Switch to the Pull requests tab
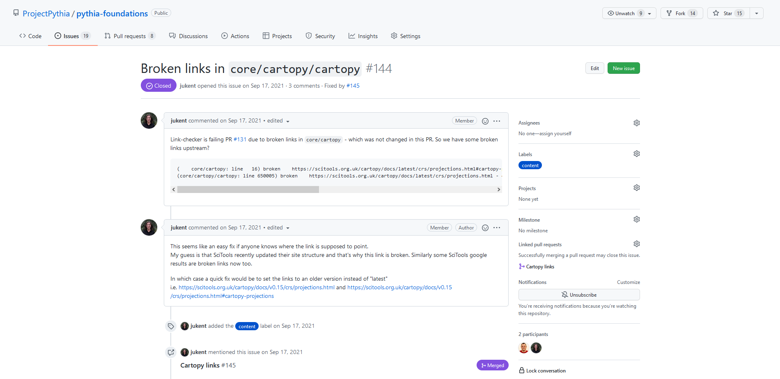 click(129, 36)
